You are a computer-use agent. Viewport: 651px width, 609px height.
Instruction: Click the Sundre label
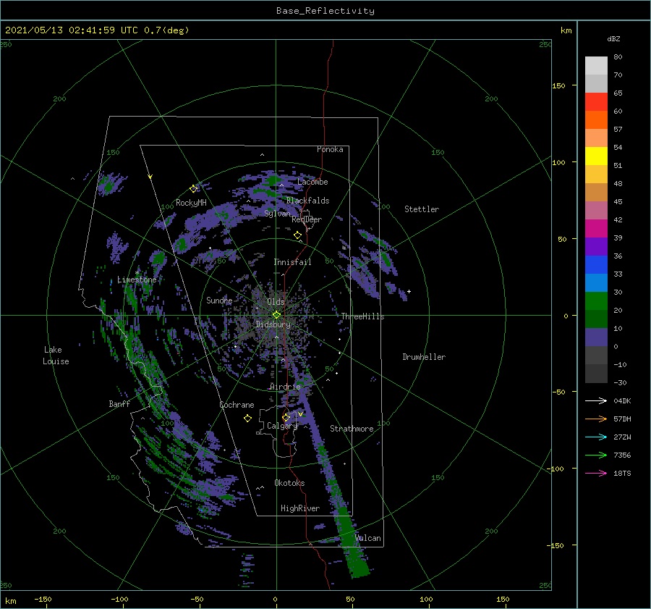[219, 300]
